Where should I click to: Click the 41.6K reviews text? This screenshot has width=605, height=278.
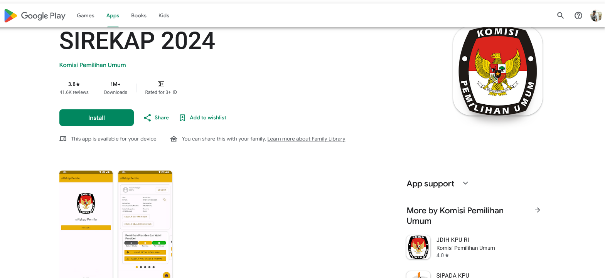click(x=74, y=92)
